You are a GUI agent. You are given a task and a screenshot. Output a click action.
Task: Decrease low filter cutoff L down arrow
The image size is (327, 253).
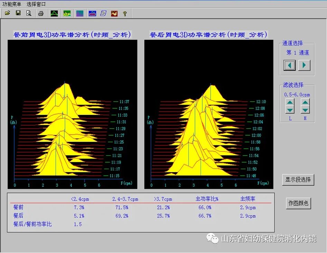(290, 110)
